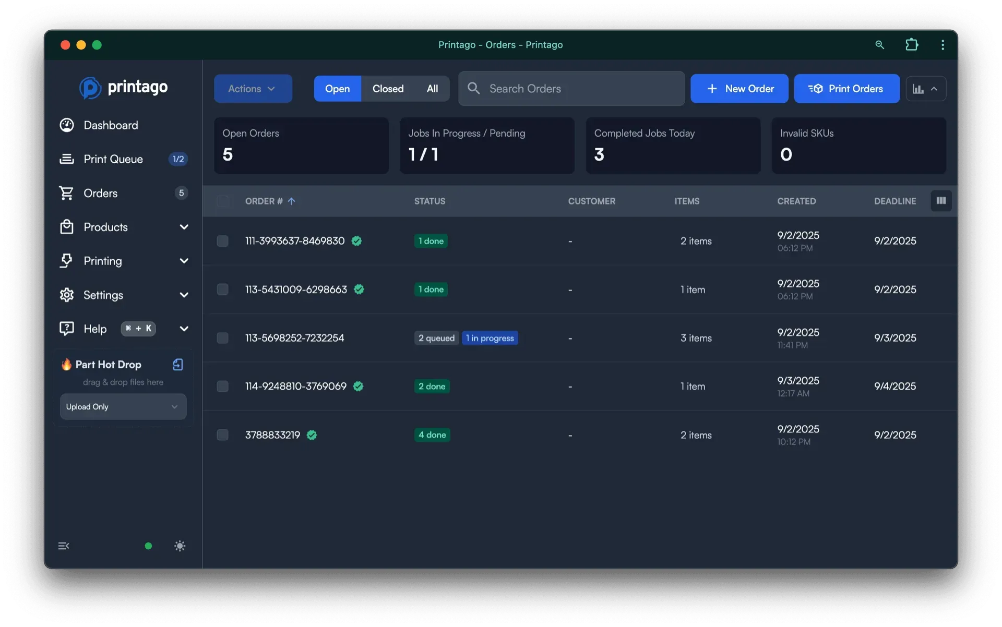
Task: Click the New Order button
Action: pyautogui.click(x=739, y=89)
